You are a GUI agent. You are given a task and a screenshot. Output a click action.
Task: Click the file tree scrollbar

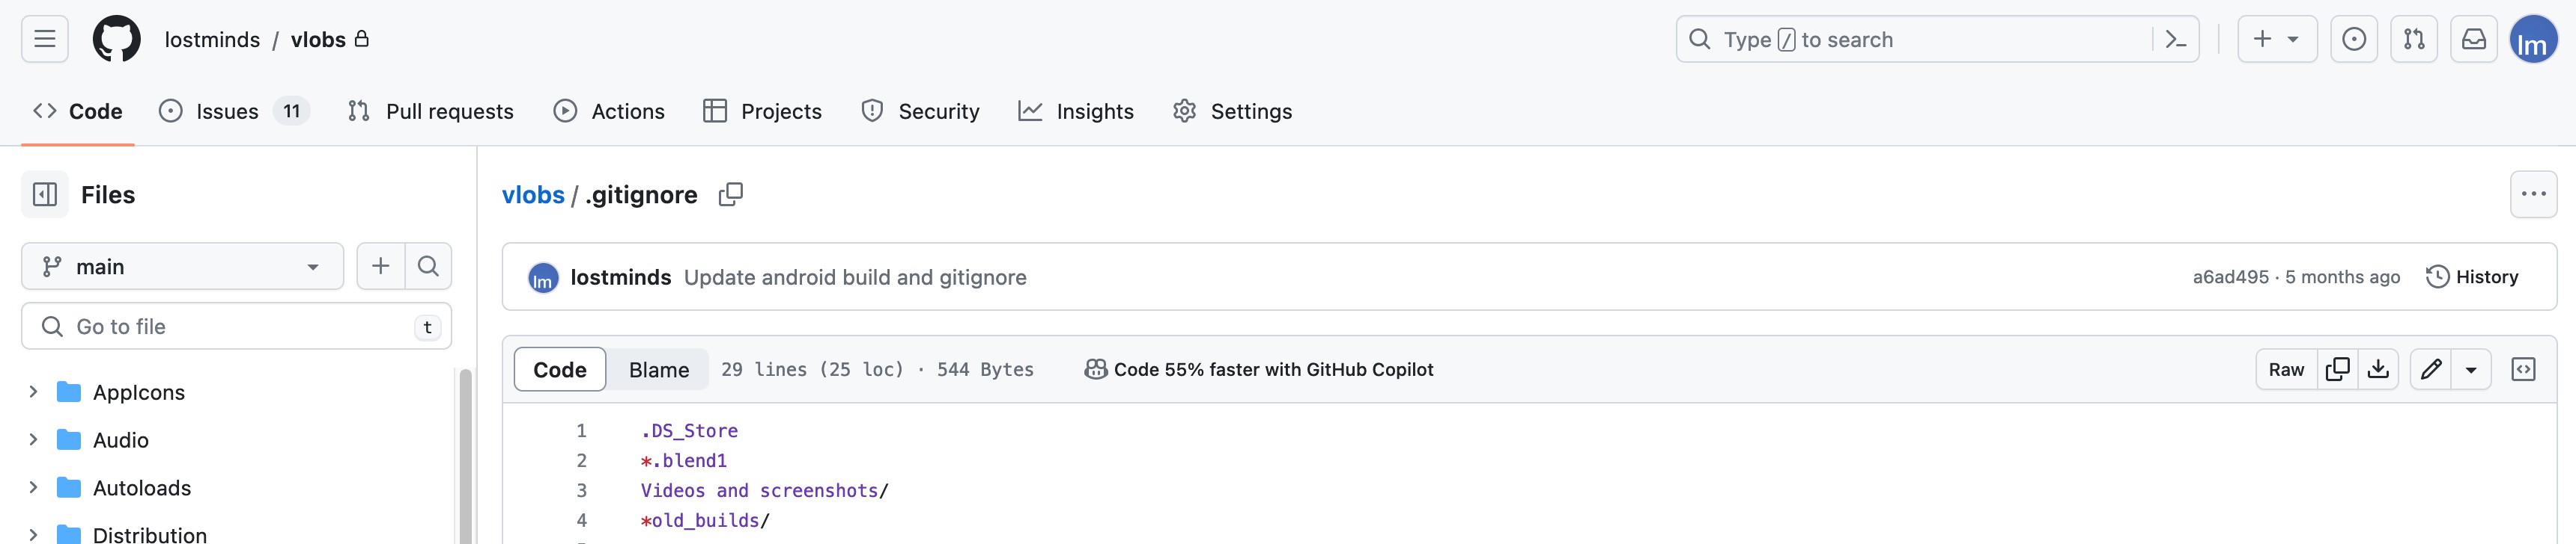click(x=464, y=449)
